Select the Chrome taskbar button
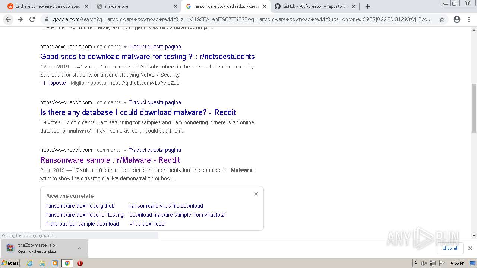Viewport: 477px width, 268px height. (67, 263)
